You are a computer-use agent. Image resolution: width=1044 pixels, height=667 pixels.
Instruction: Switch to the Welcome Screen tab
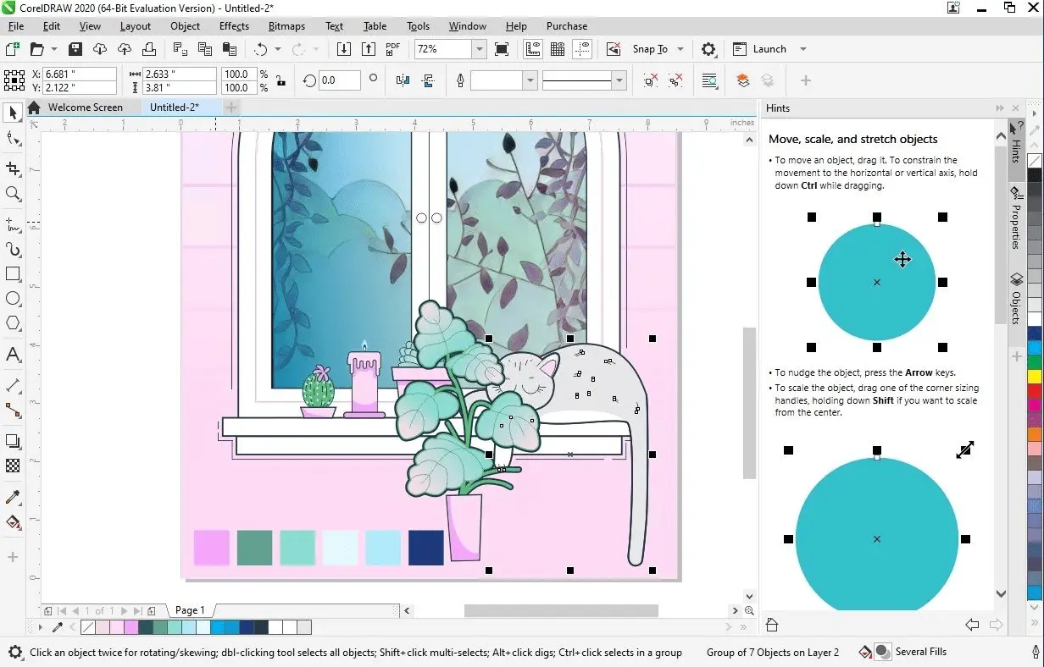point(85,107)
